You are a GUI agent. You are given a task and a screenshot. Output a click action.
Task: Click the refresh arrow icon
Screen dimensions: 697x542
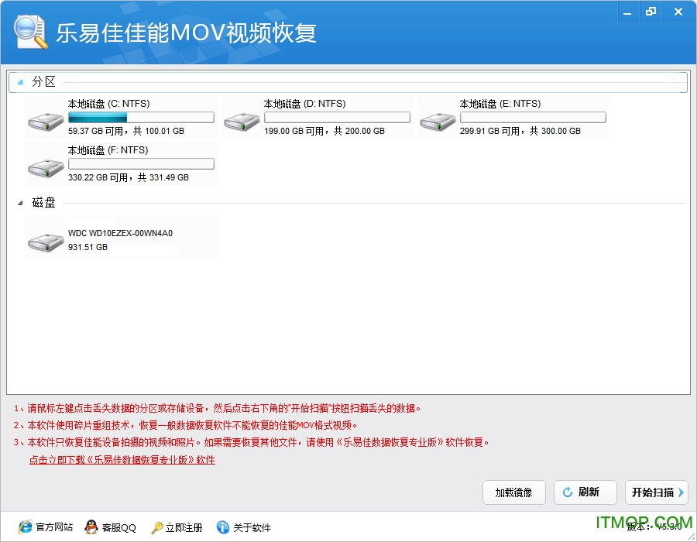click(568, 492)
